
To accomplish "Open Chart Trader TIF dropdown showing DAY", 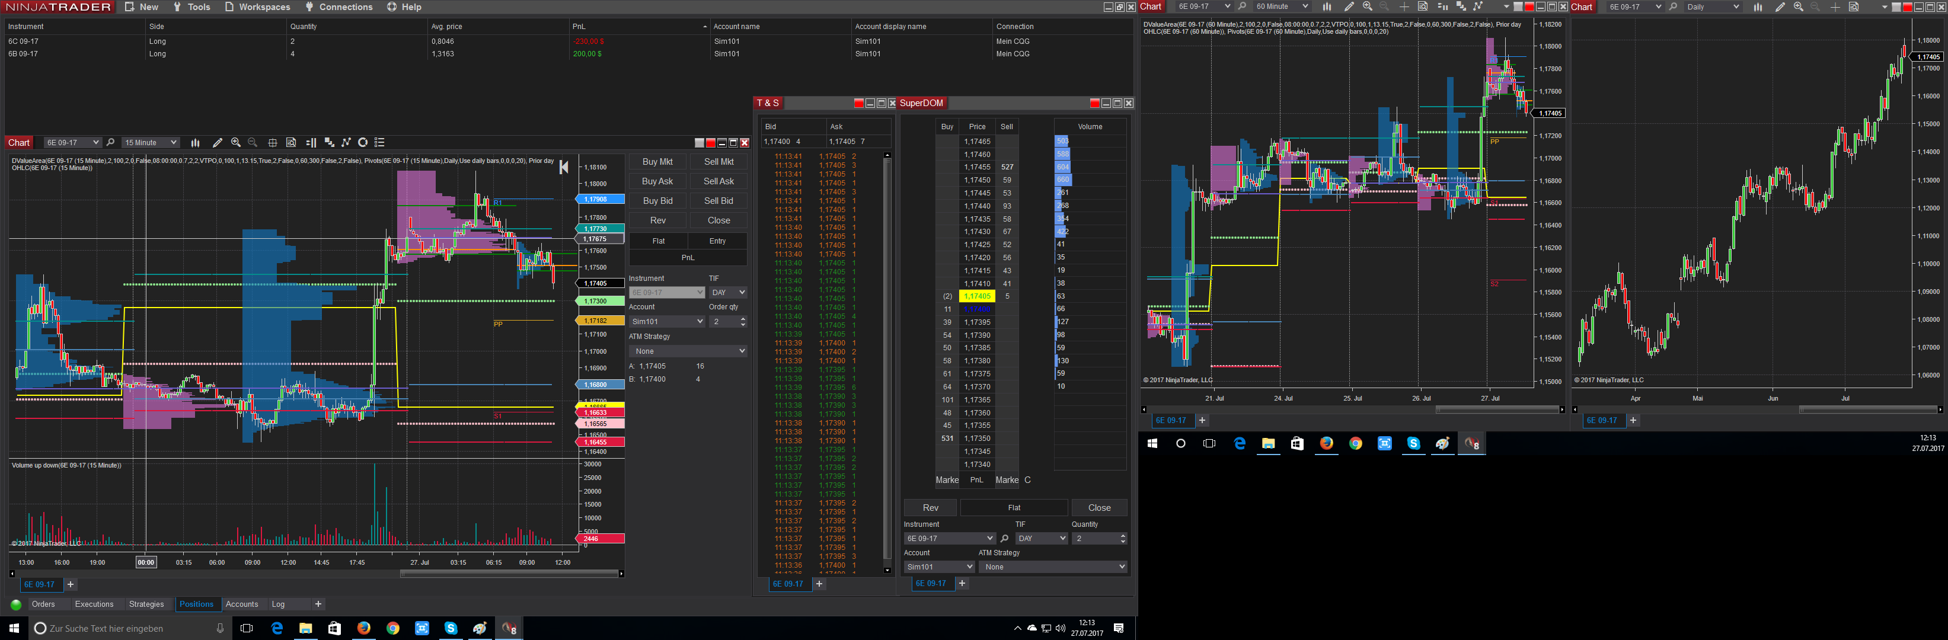I will (728, 292).
